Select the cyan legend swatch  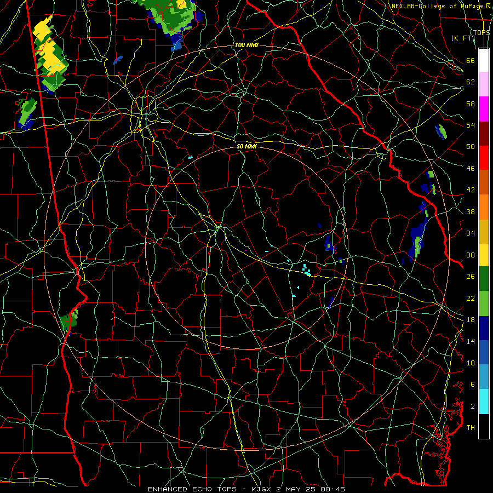point(484,402)
